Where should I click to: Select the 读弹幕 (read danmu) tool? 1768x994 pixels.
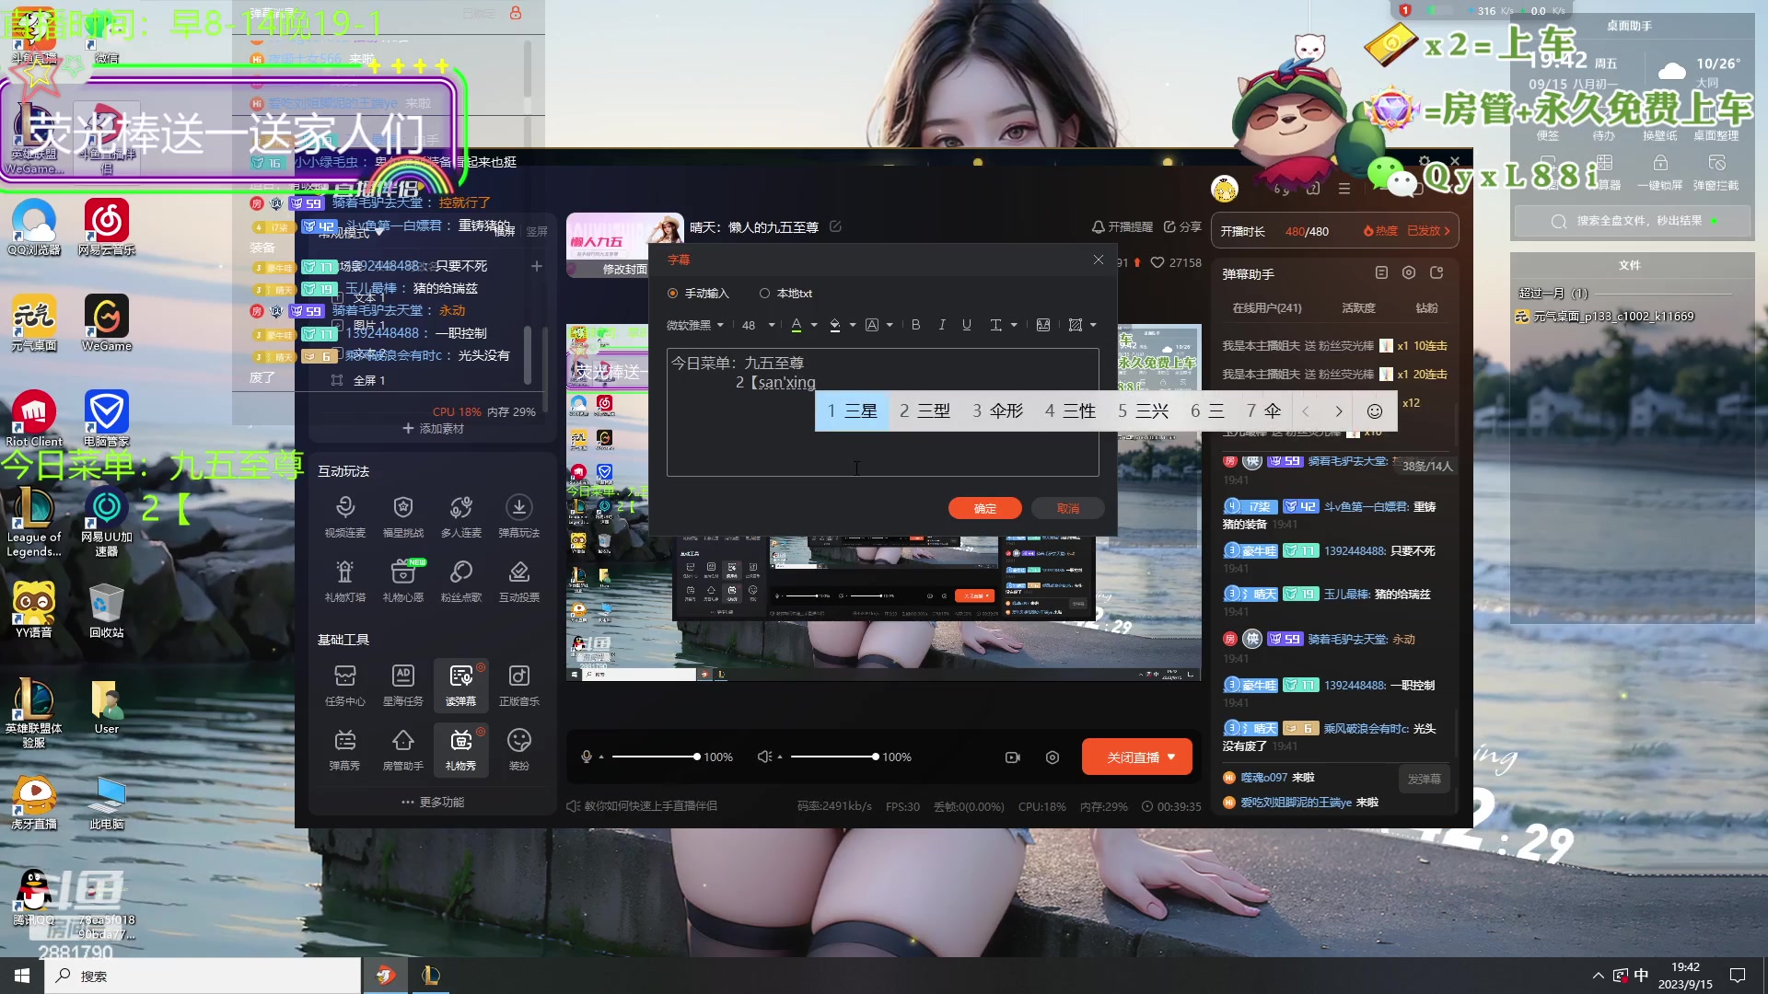(460, 686)
